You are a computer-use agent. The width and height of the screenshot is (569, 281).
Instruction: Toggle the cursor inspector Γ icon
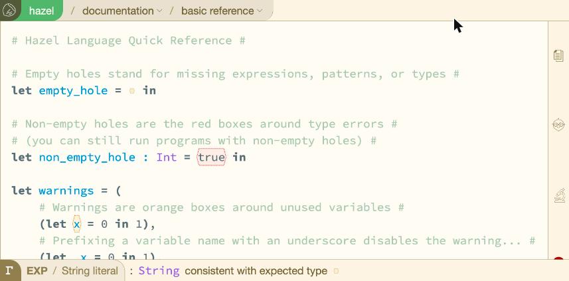(10, 271)
